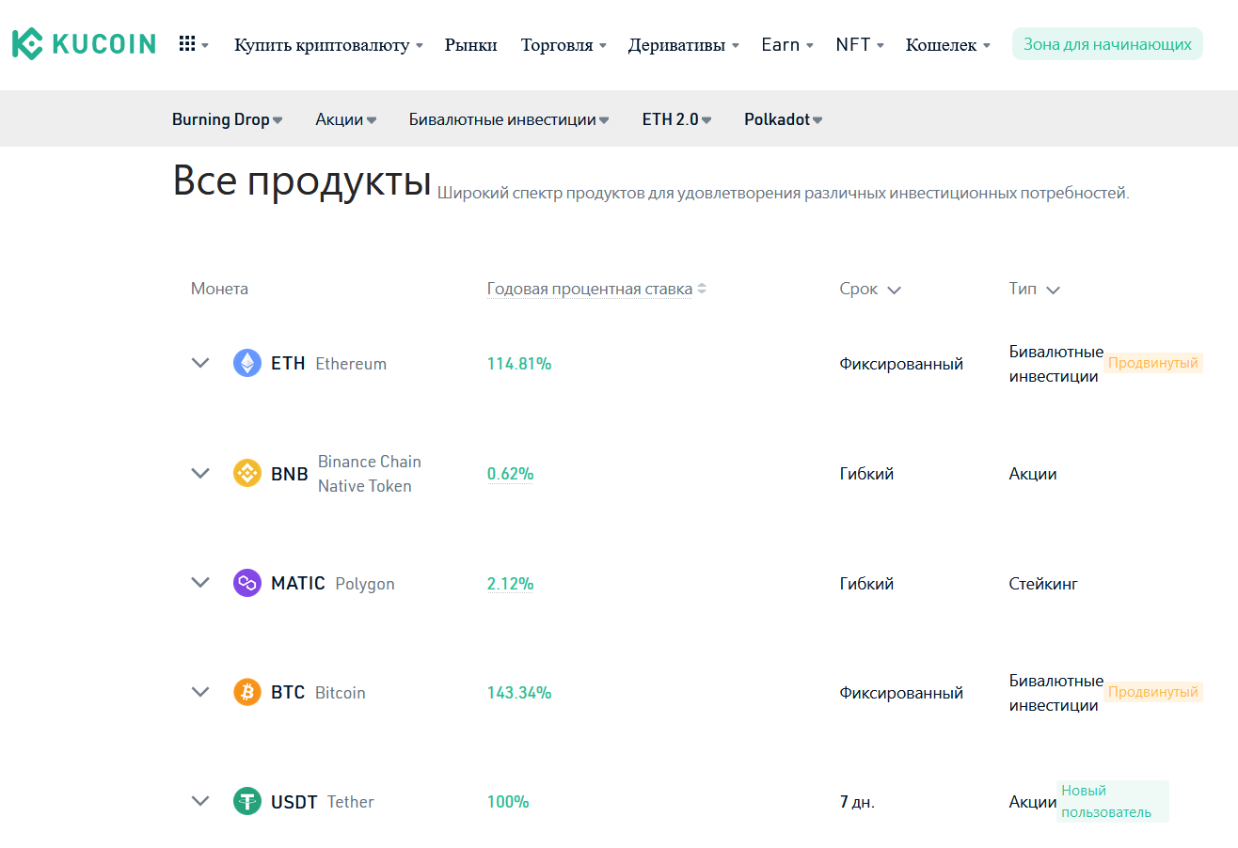Expand the BNB row chevron

tap(200, 473)
